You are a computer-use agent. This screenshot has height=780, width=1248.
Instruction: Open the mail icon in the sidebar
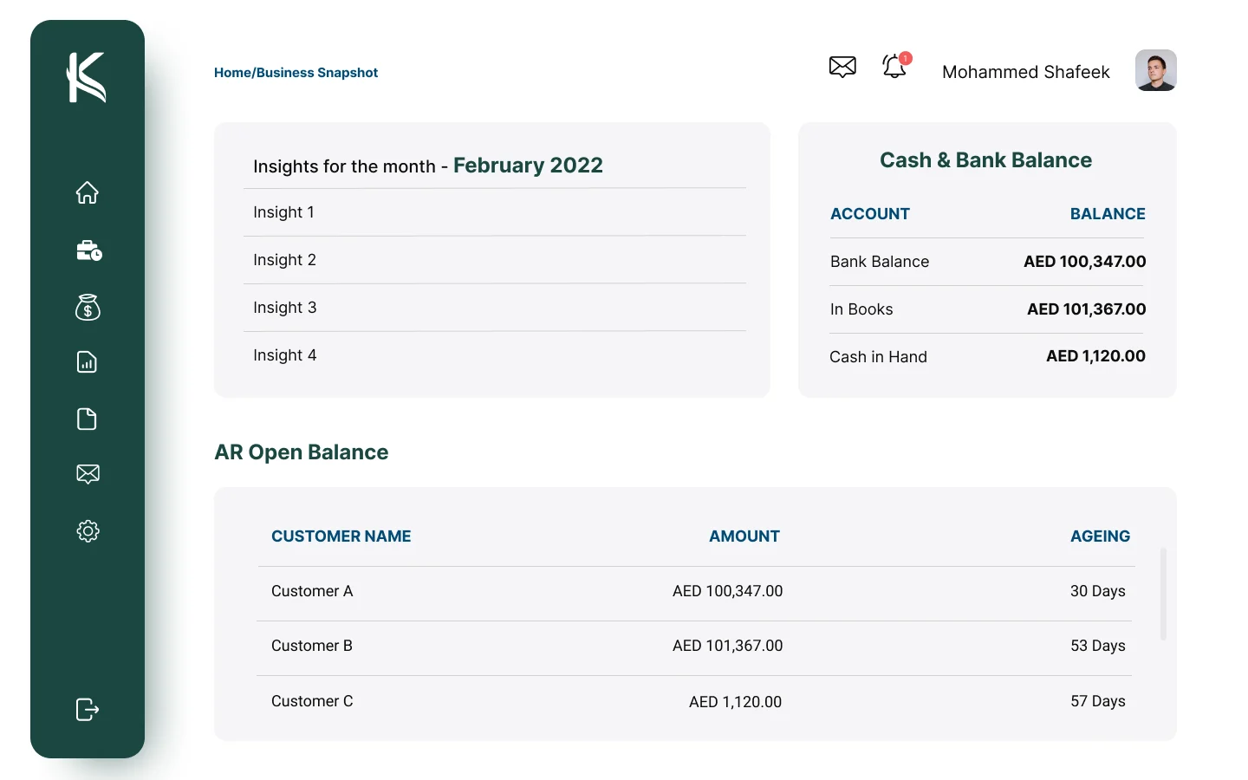pyautogui.click(x=88, y=474)
